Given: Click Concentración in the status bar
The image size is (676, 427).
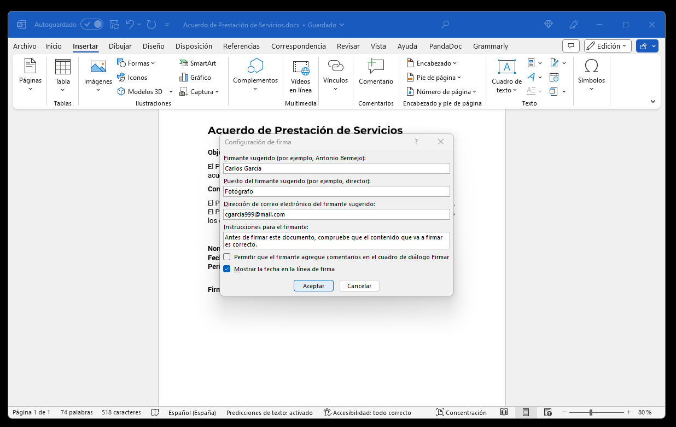Looking at the screenshot, I should (x=461, y=412).
